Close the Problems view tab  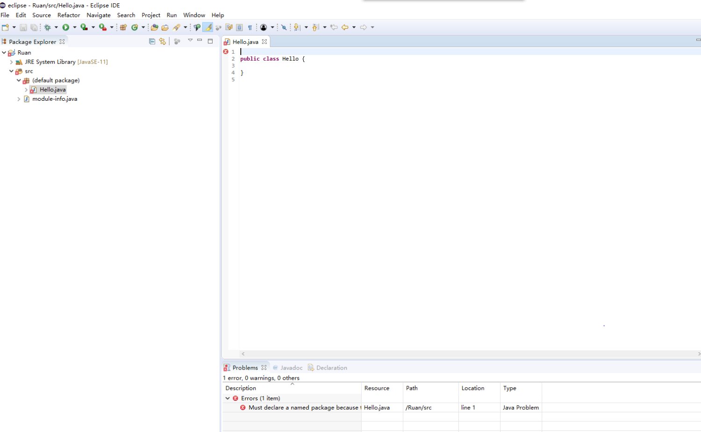(x=264, y=368)
